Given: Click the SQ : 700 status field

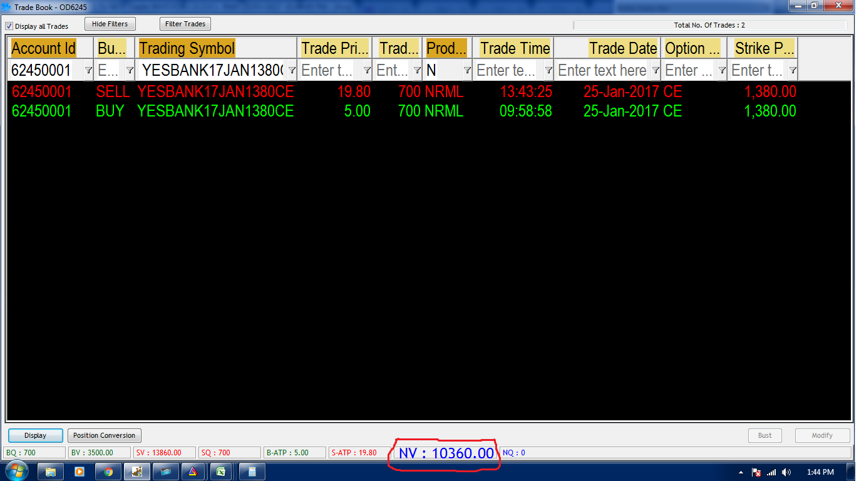Looking at the screenshot, I should tap(230, 453).
